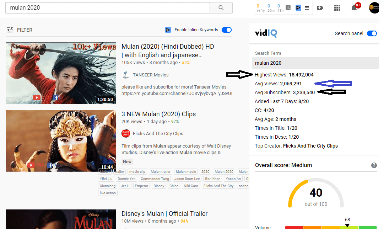Open Mulan (2020) (Hindi Dubbed) HD title

(x=168, y=50)
